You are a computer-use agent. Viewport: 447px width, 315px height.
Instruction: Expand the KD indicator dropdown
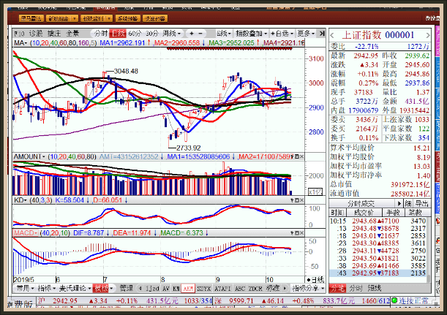[x=20, y=200]
